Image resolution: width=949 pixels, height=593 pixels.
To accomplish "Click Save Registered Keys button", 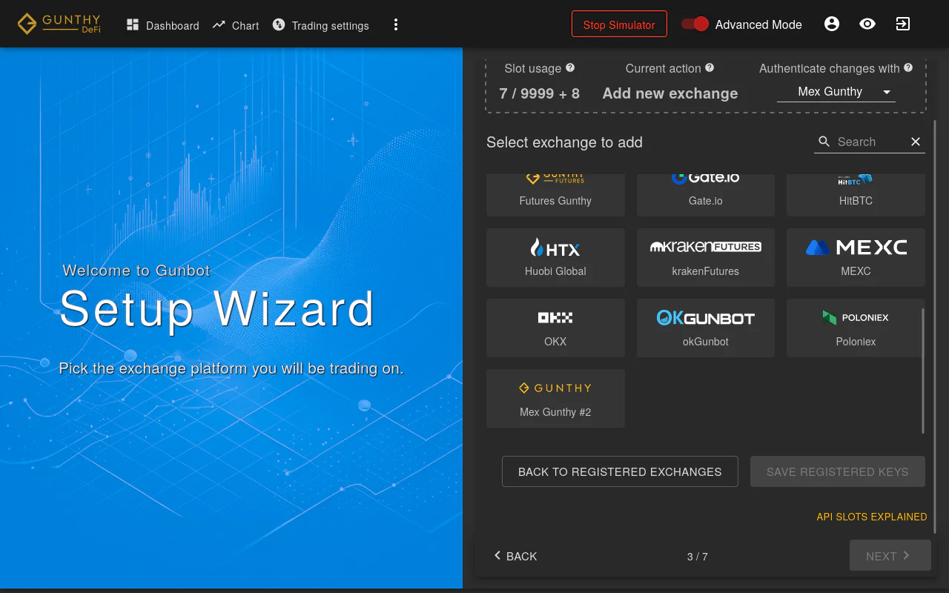I will click(x=837, y=471).
